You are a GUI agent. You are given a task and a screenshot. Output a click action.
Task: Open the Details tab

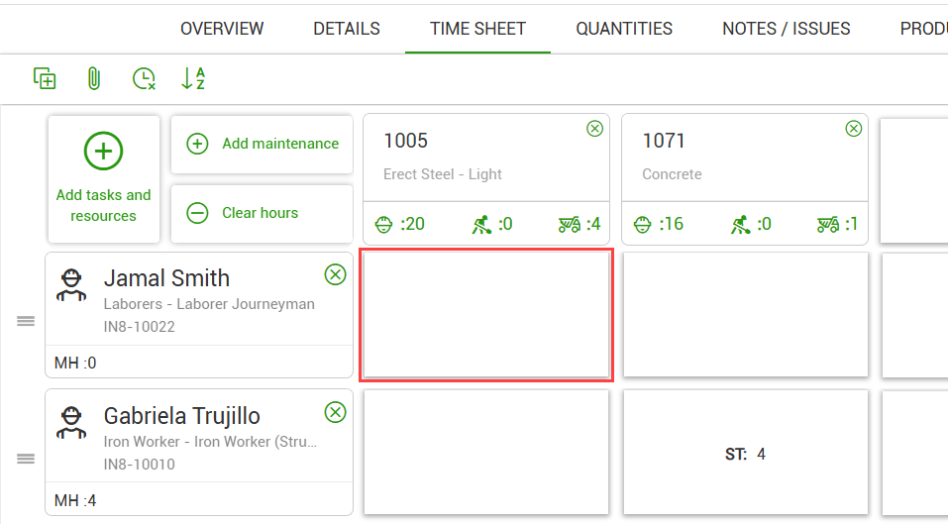pyautogui.click(x=347, y=29)
